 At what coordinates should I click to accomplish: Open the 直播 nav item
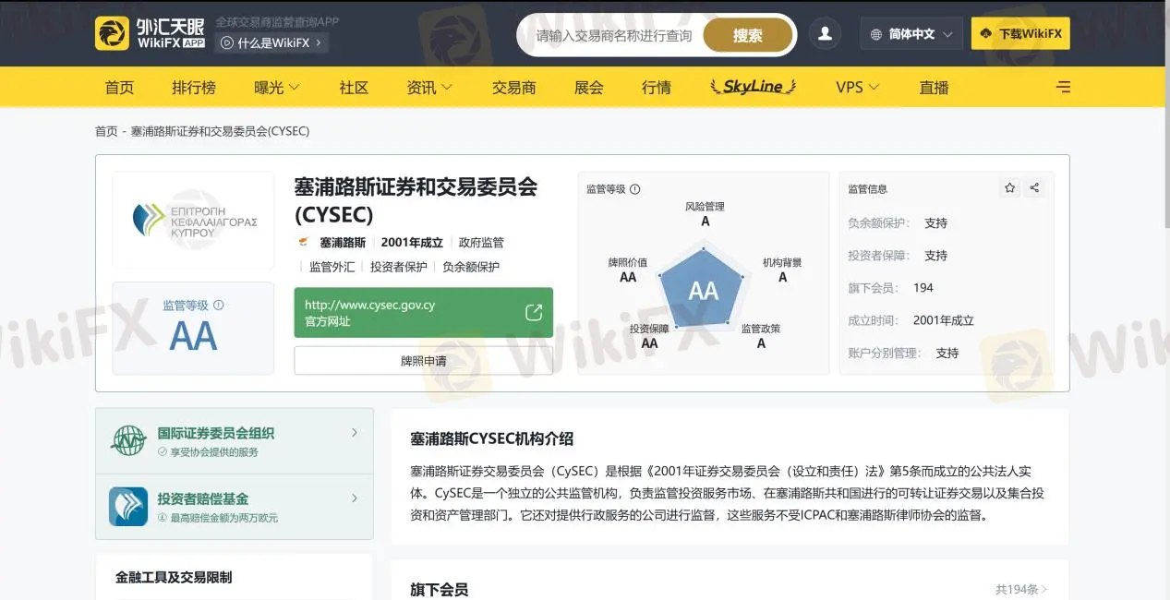click(x=934, y=87)
